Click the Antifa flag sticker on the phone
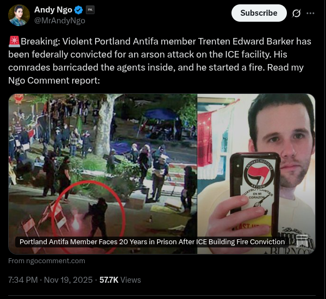The height and width of the screenshot is (299, 326). click(x=259, y=174)
